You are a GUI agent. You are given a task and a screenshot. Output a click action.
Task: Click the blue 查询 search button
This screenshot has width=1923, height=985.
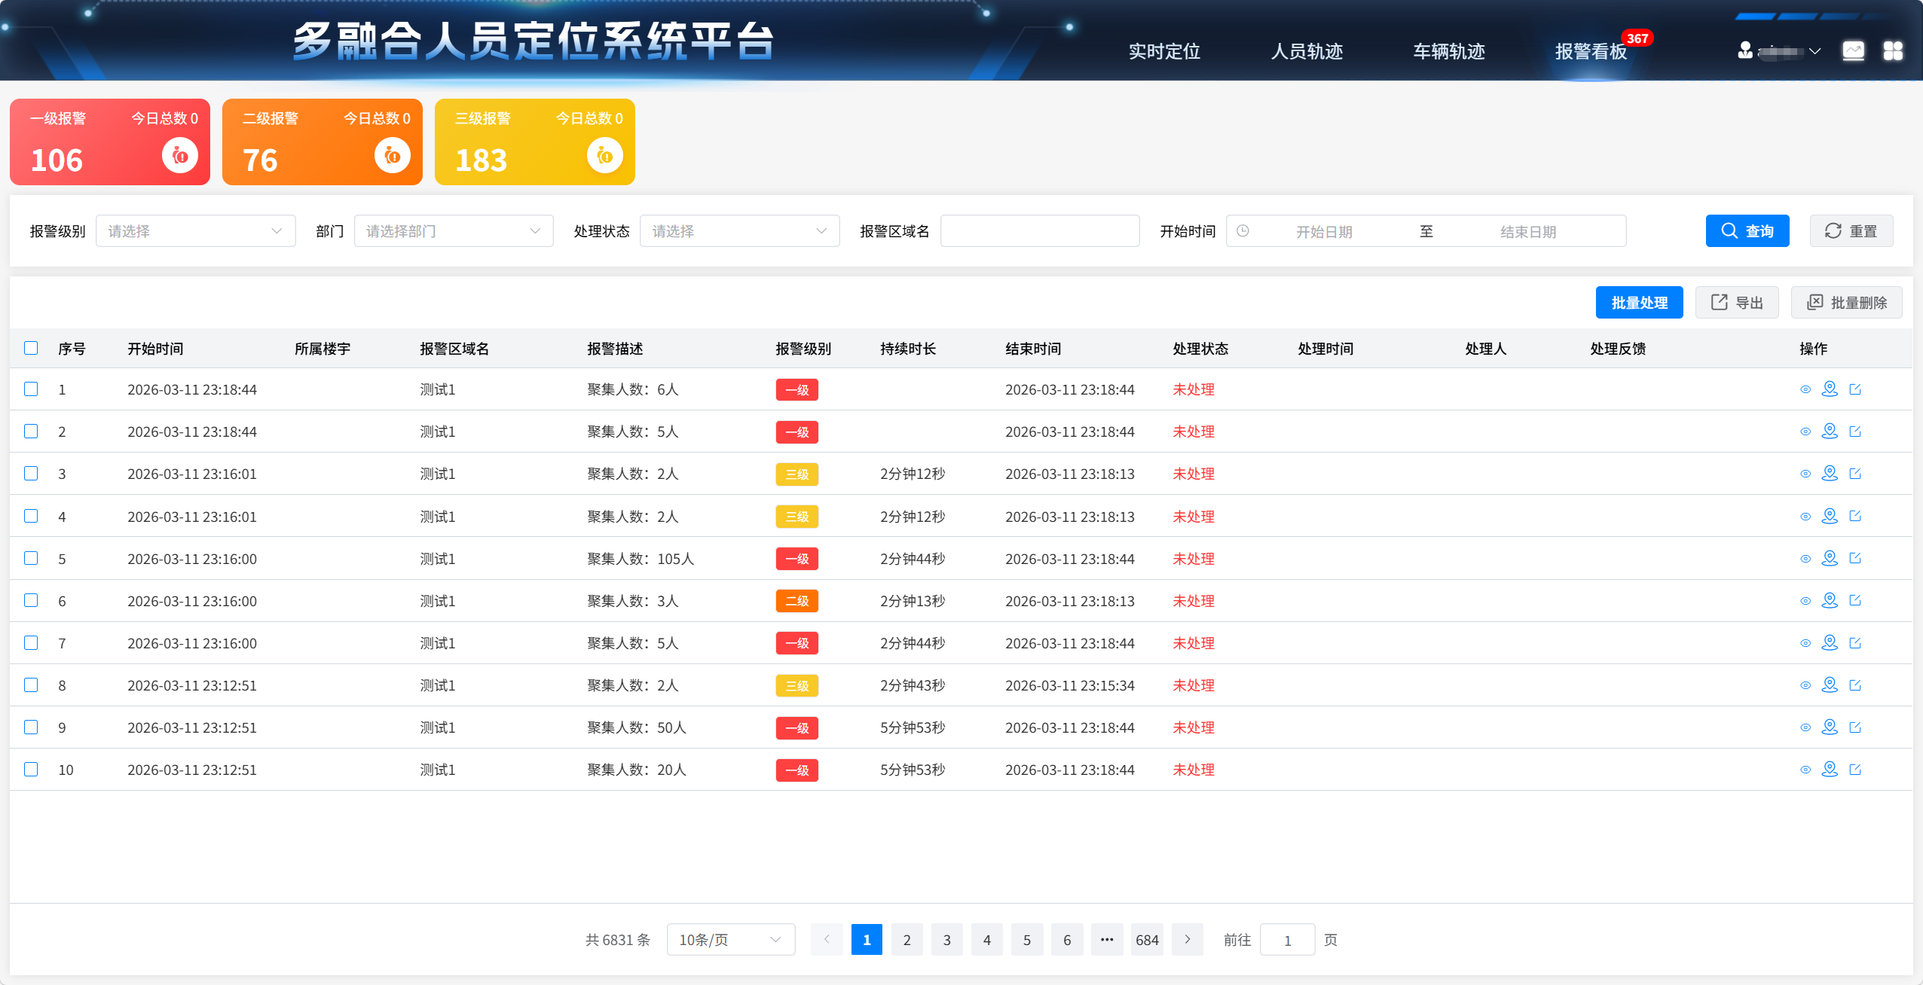click(1747, 231)
